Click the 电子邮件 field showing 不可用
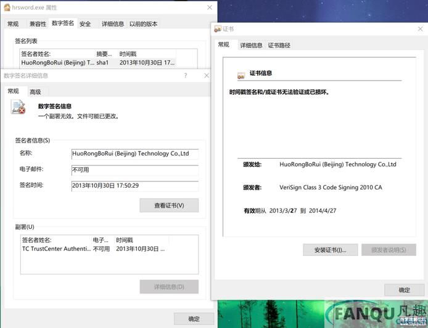Image resolution: width=428 pixels, height=328 pixels. click(135, 170)
